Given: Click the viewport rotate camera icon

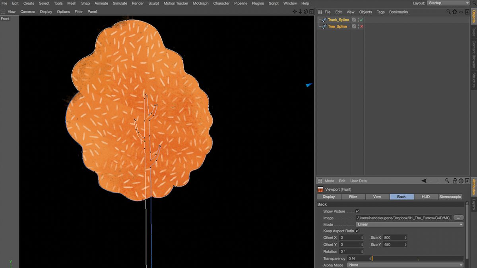Looking at the screenshot, I should pyautogui.click(x=305, y=12).
